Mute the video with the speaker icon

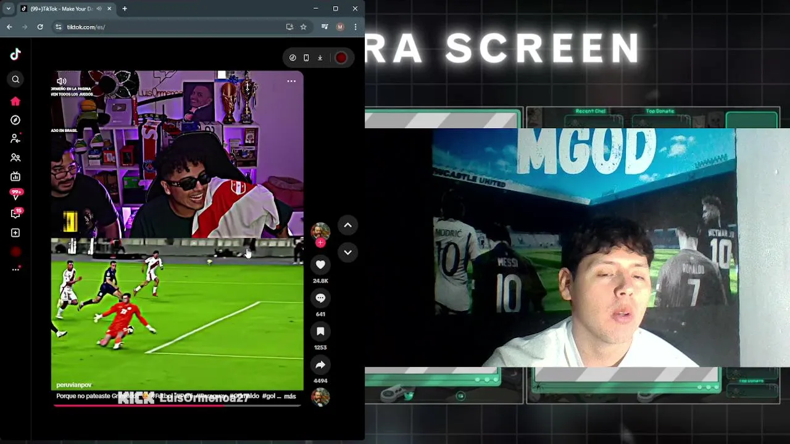62,81
